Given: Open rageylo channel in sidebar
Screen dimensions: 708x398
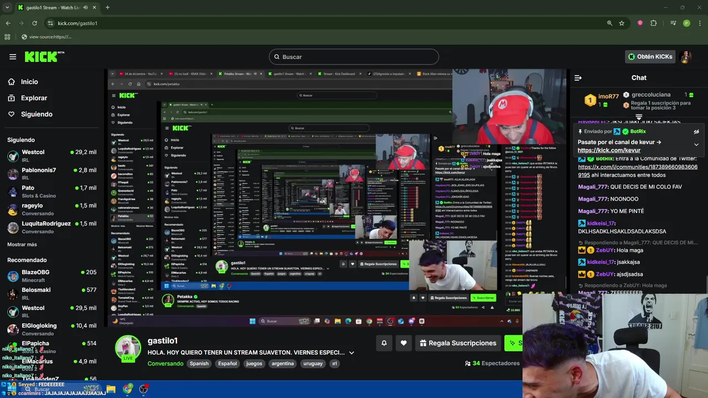Looking at the screenshot, I should (52, 209).
